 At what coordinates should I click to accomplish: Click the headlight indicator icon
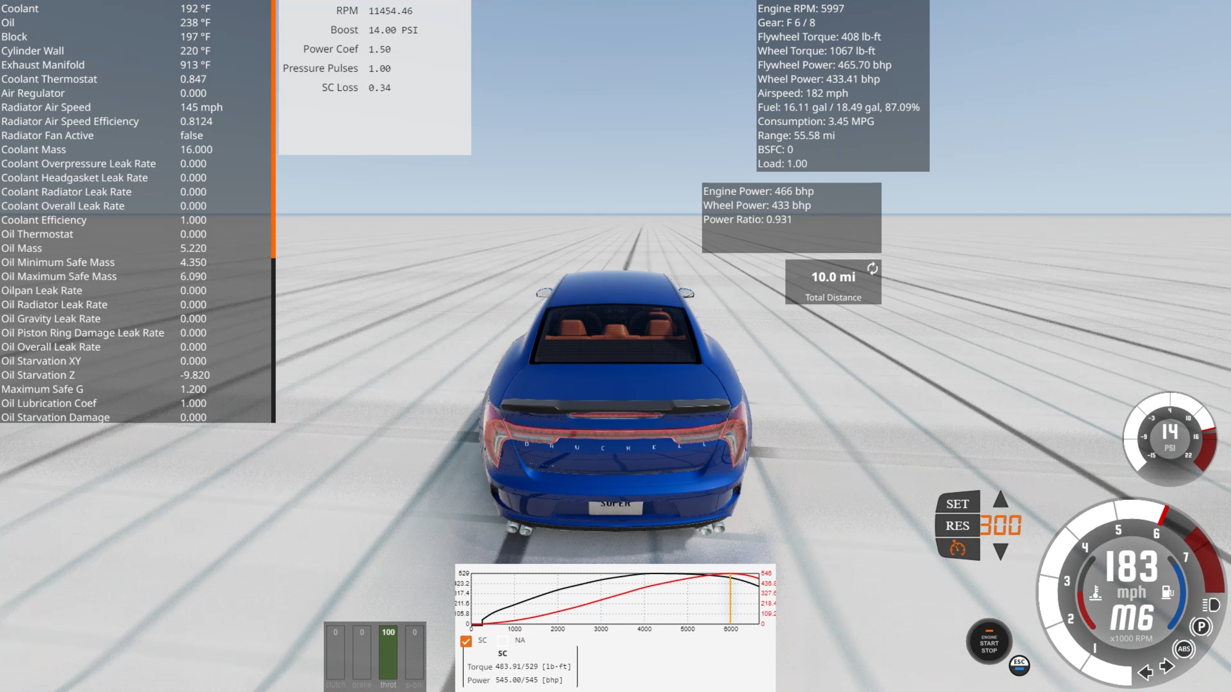1211,605
